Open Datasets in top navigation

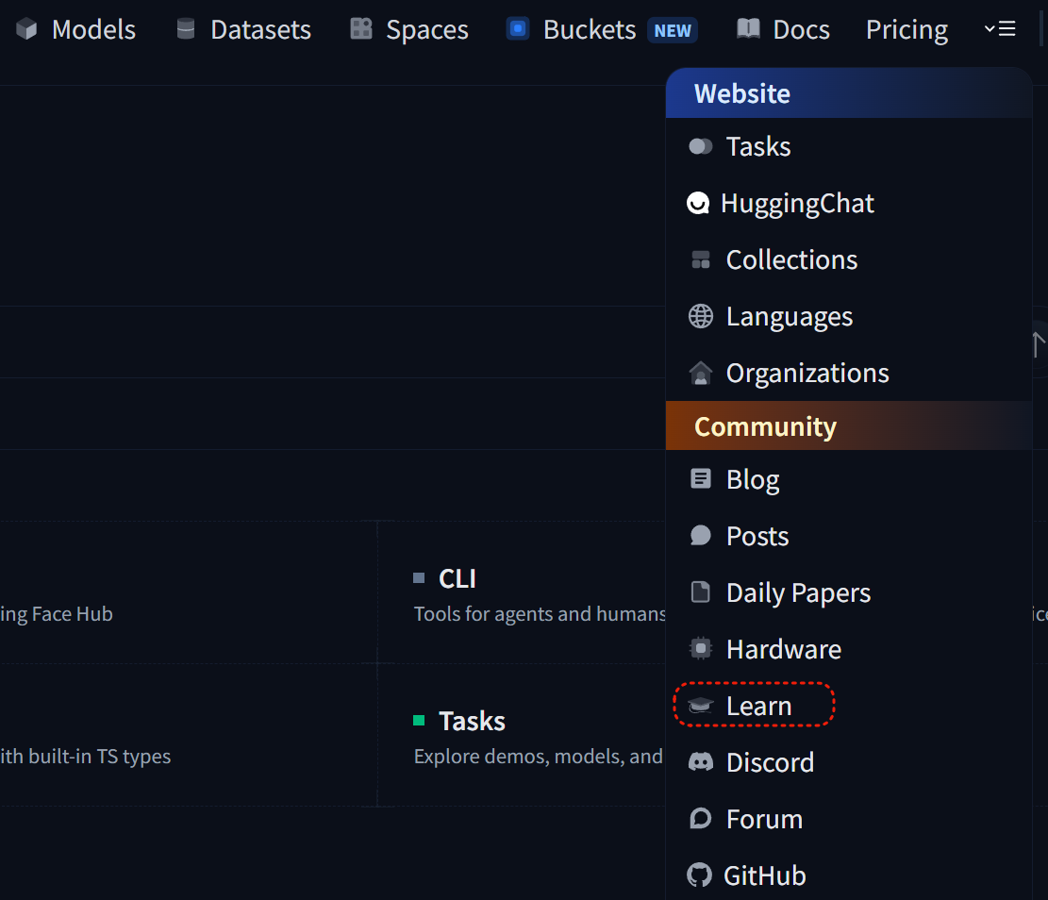(244, 29)
